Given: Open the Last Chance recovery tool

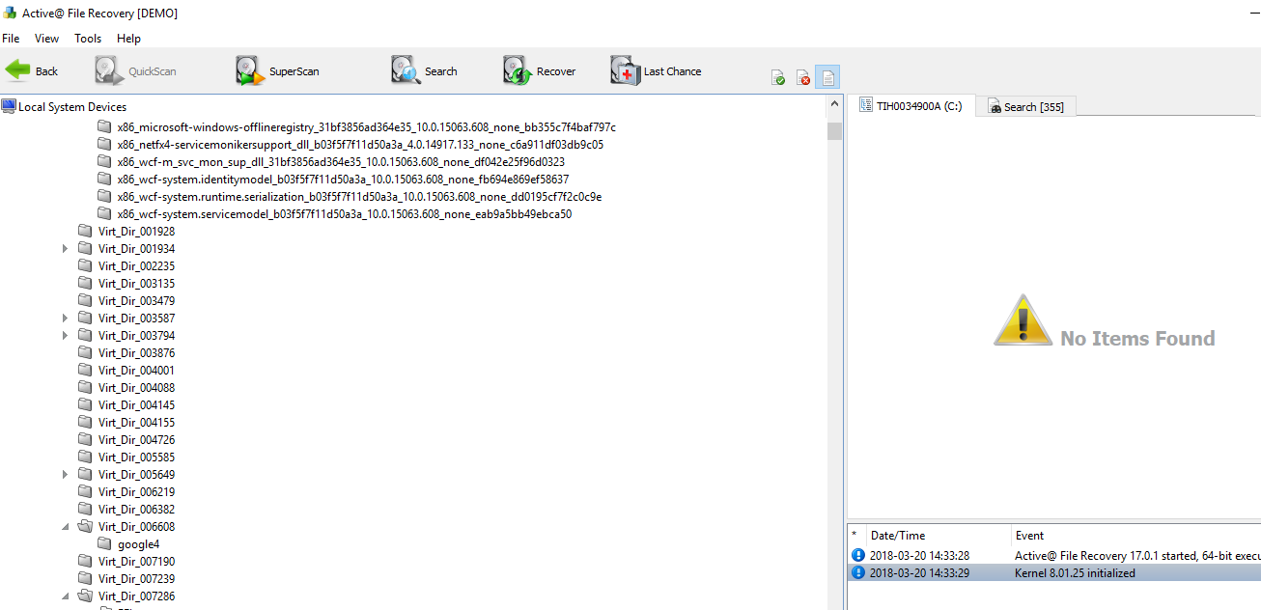Looking at the screenshot, I should click(x=656, y=71).
